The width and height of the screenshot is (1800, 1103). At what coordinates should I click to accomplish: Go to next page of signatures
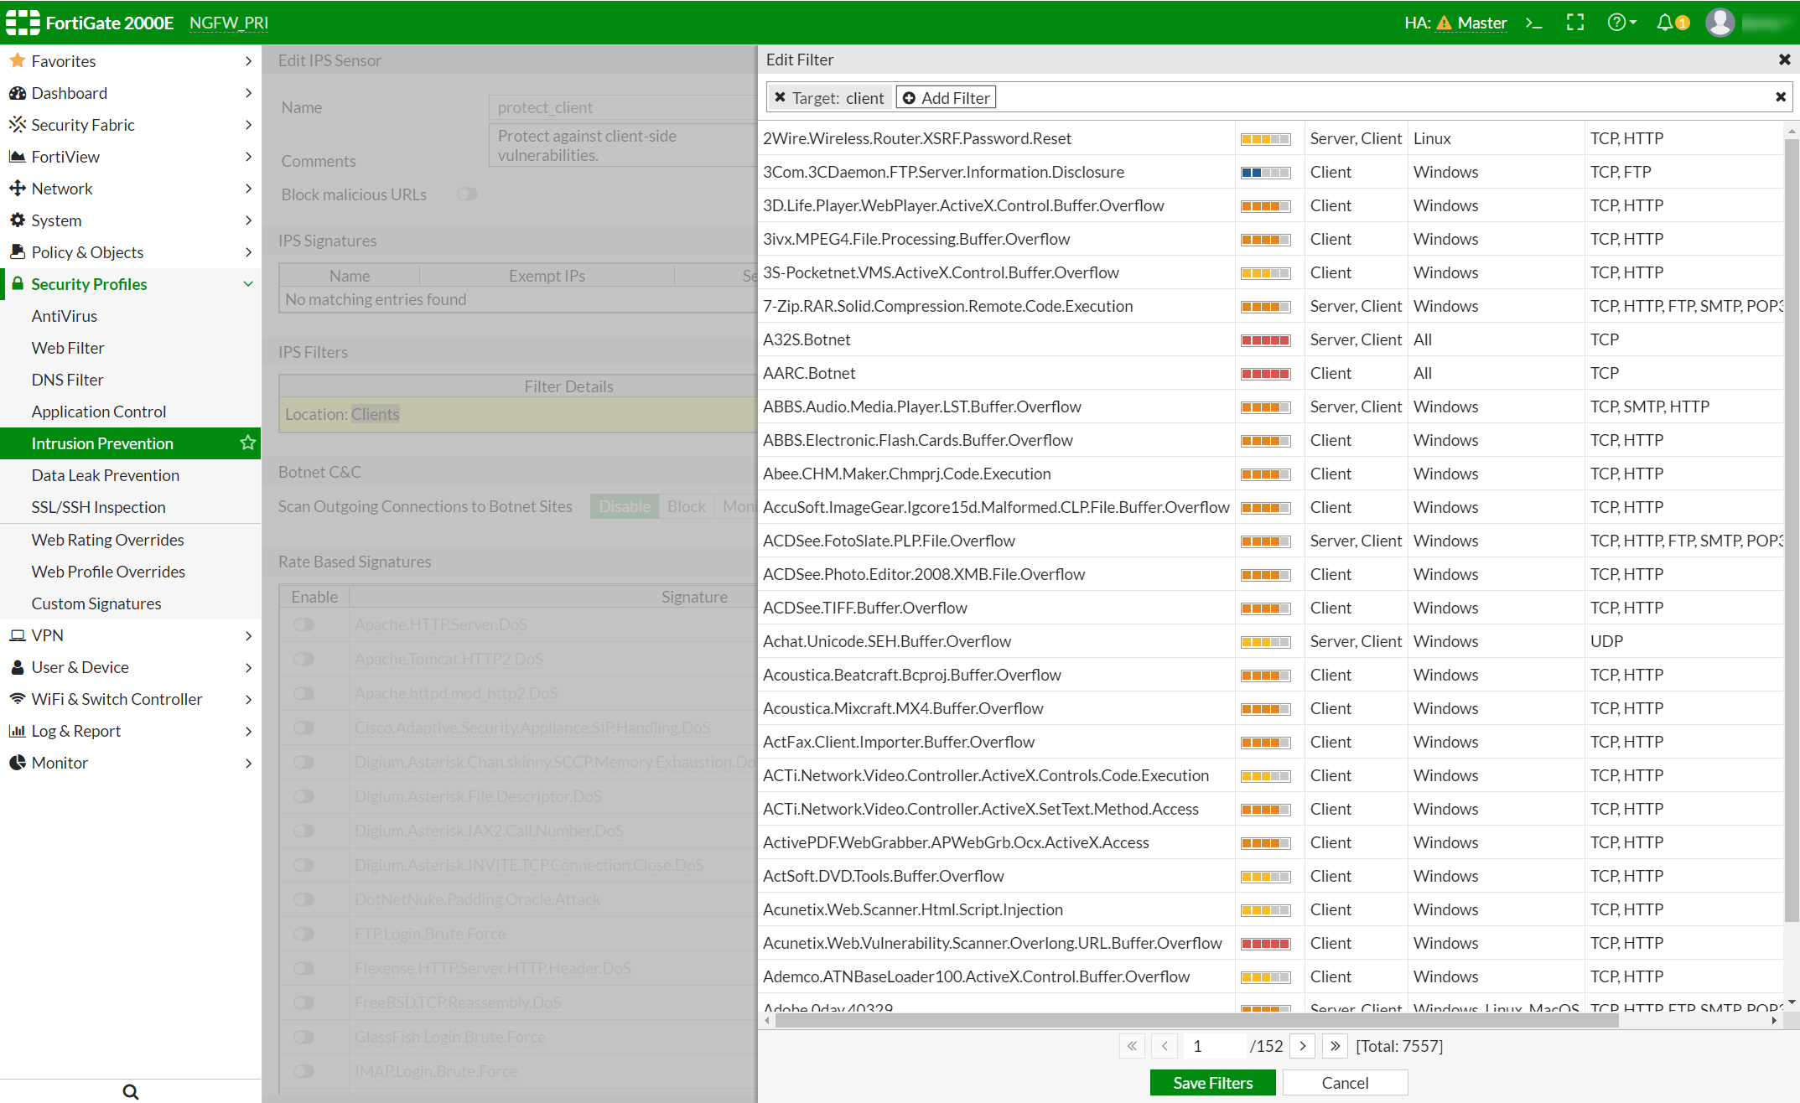click(1302, 1045)
